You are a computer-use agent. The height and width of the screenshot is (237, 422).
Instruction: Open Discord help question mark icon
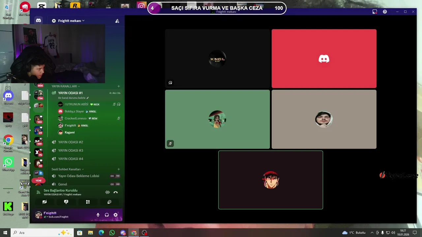(x=385, y=12)
